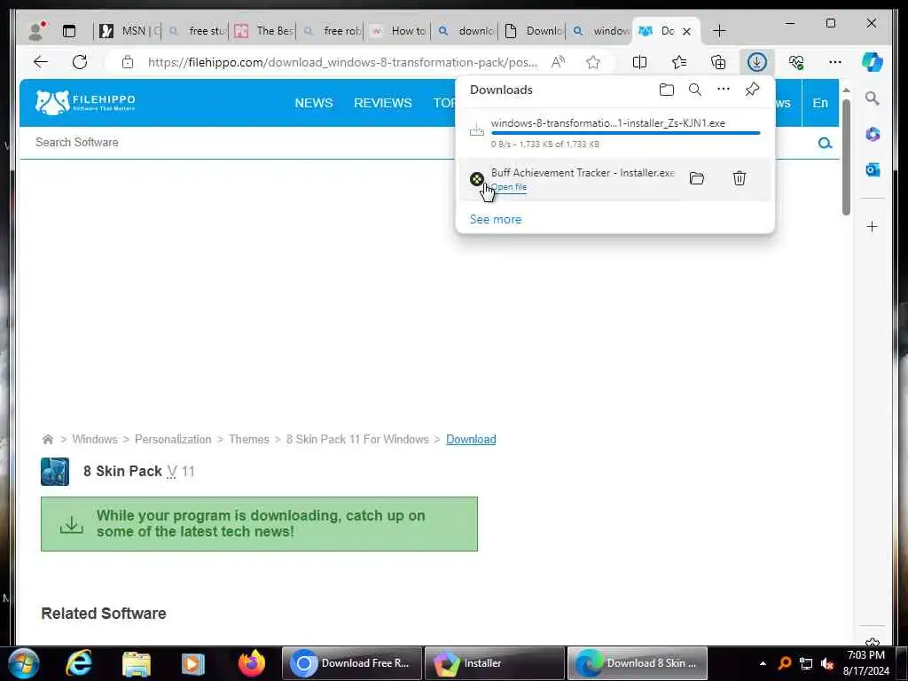Open a new browser tab
Screen dimensions: 908x681
[x=719, y=31]
